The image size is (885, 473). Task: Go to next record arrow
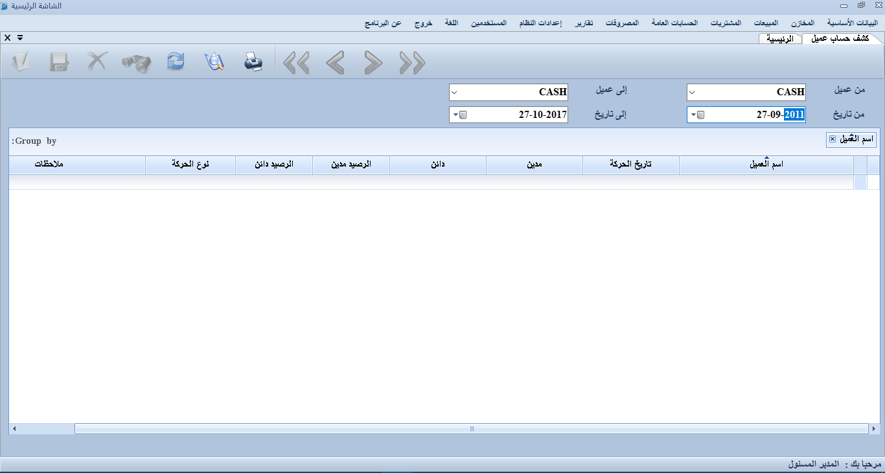coord(373,63)
